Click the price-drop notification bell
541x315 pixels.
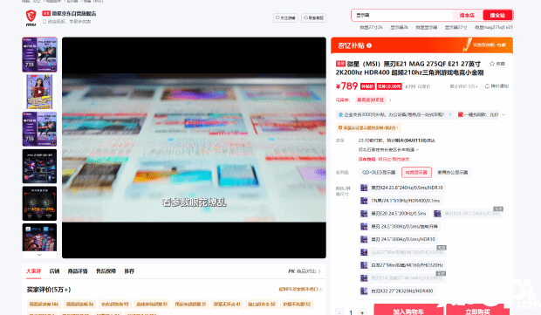point(487,86)
